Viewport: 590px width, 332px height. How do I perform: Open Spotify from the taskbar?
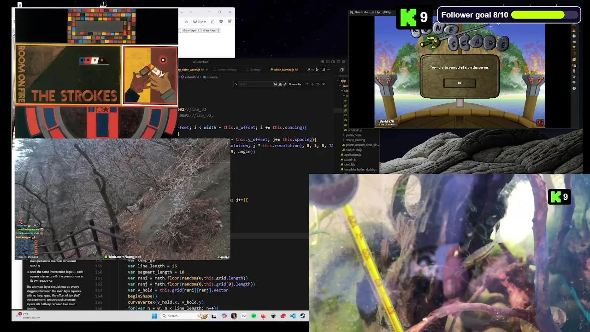254,316
